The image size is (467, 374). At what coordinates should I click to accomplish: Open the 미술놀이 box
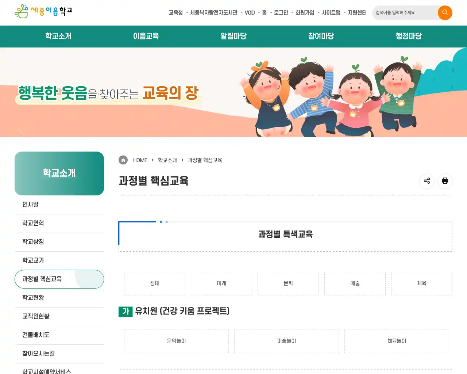pyautogui.click(x=286, y=341)
